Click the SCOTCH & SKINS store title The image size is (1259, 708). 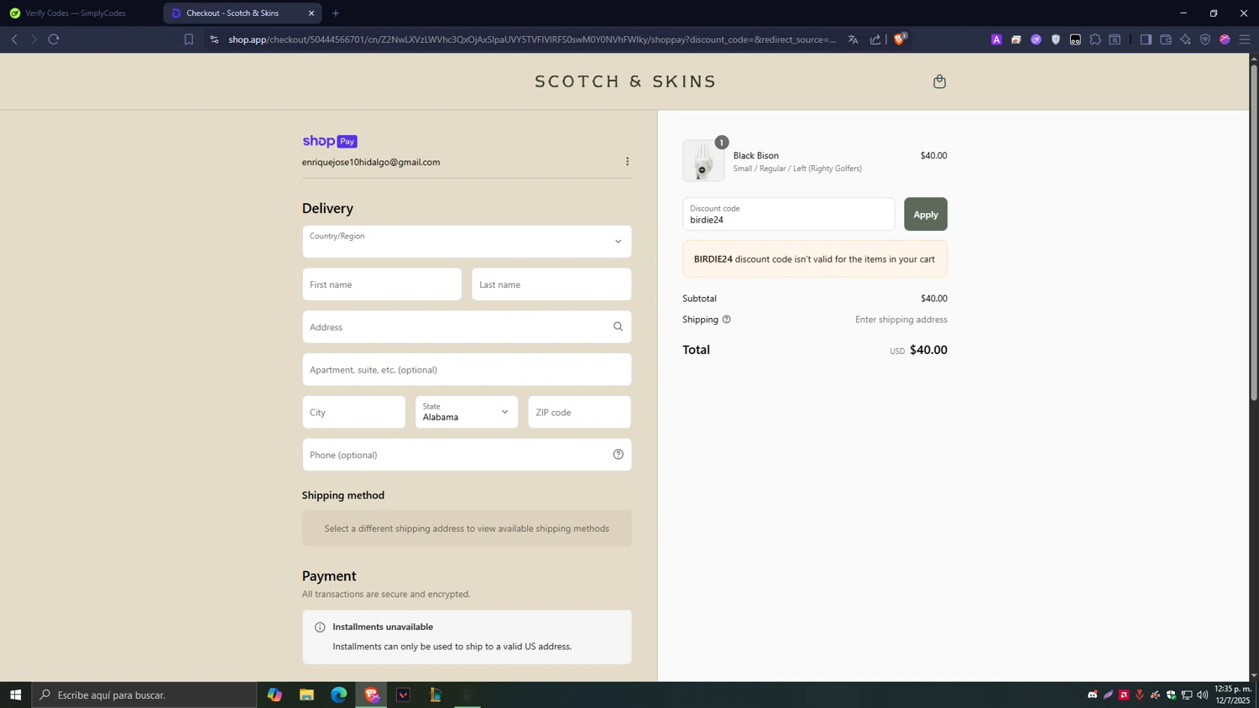tap(625, 81)
